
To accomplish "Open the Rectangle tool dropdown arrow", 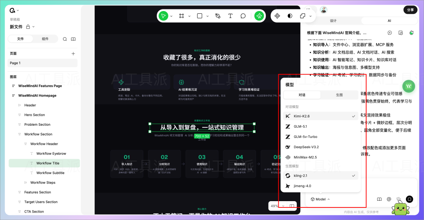I will pyautogui.click(x=207, y=16).
